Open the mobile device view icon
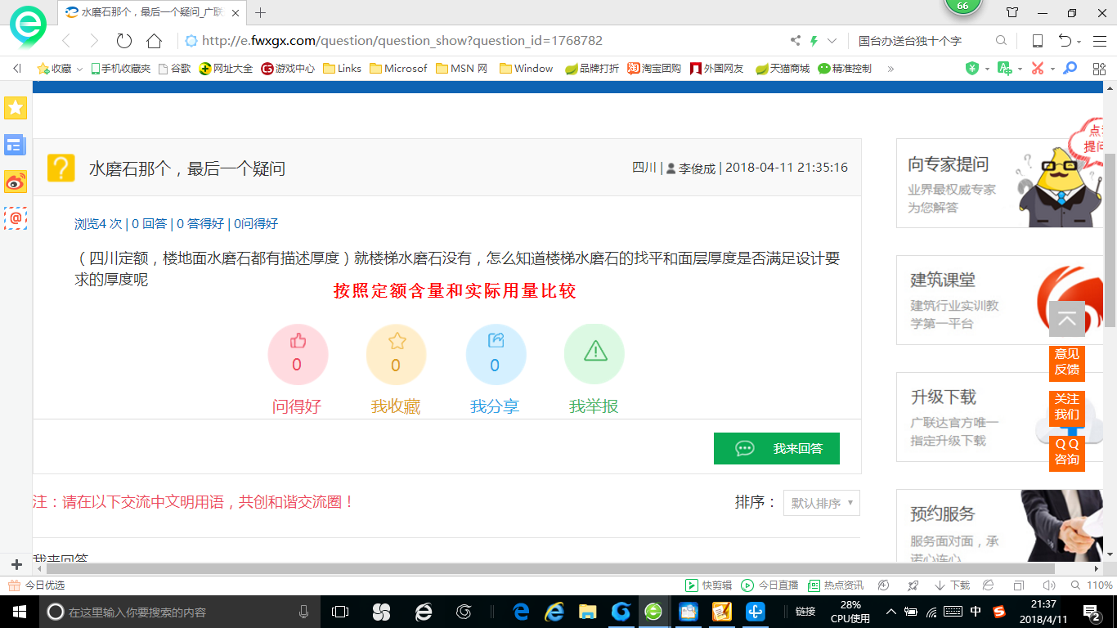Screen dimensions: 1117x628 coord(1037,41)
